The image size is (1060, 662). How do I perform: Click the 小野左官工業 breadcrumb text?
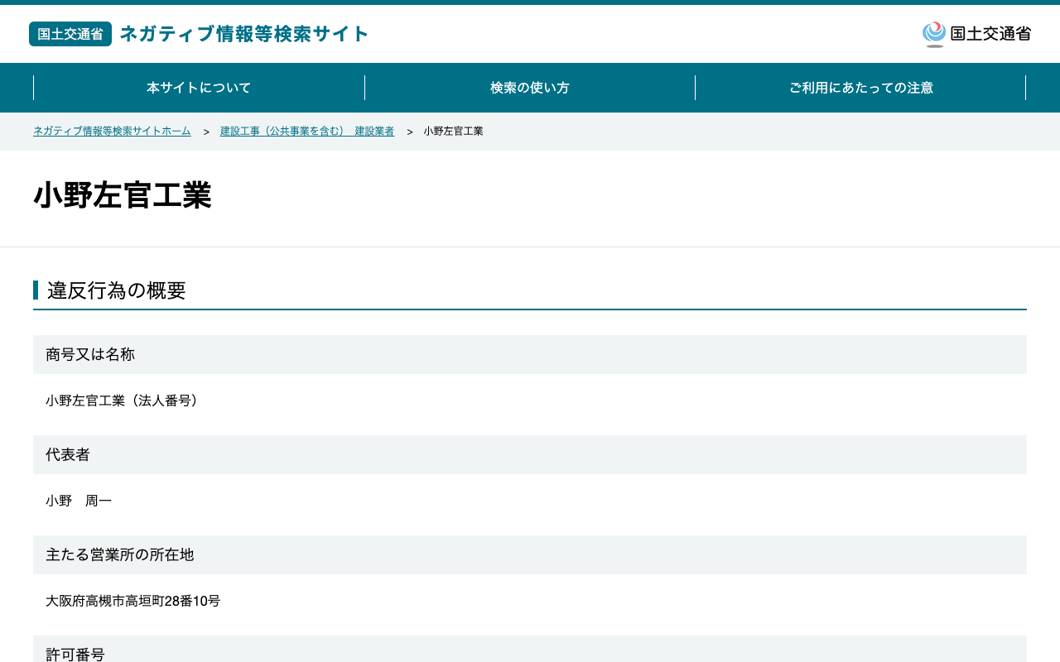[x=454, y=132]
